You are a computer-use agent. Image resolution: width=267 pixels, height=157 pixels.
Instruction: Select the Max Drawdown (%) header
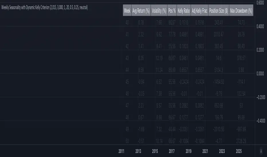[241, 11]
